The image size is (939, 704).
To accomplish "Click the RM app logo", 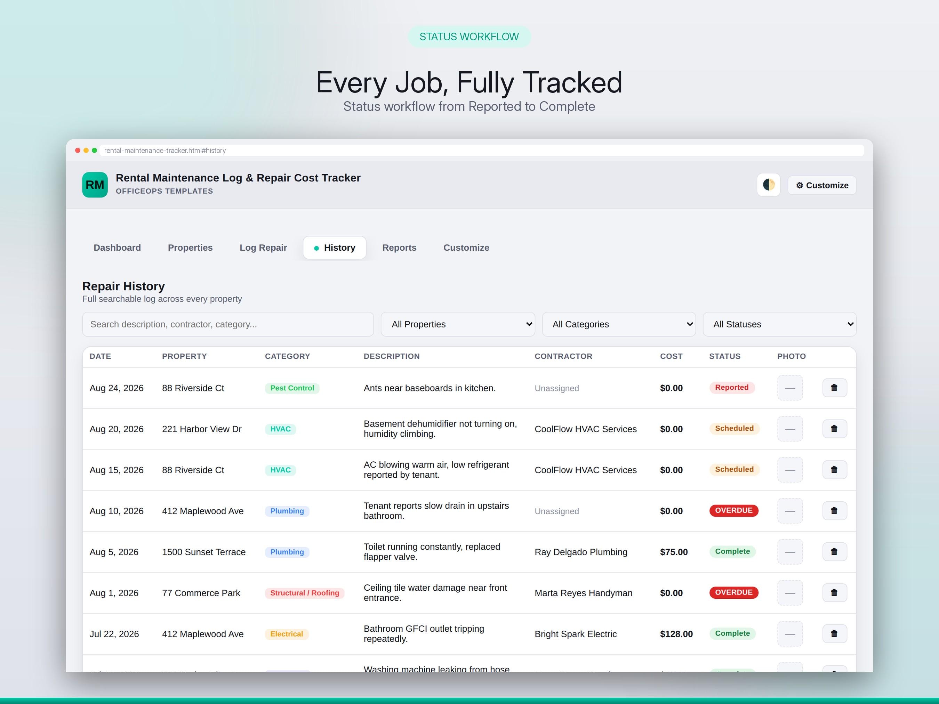I will click(x=95, y=185).
